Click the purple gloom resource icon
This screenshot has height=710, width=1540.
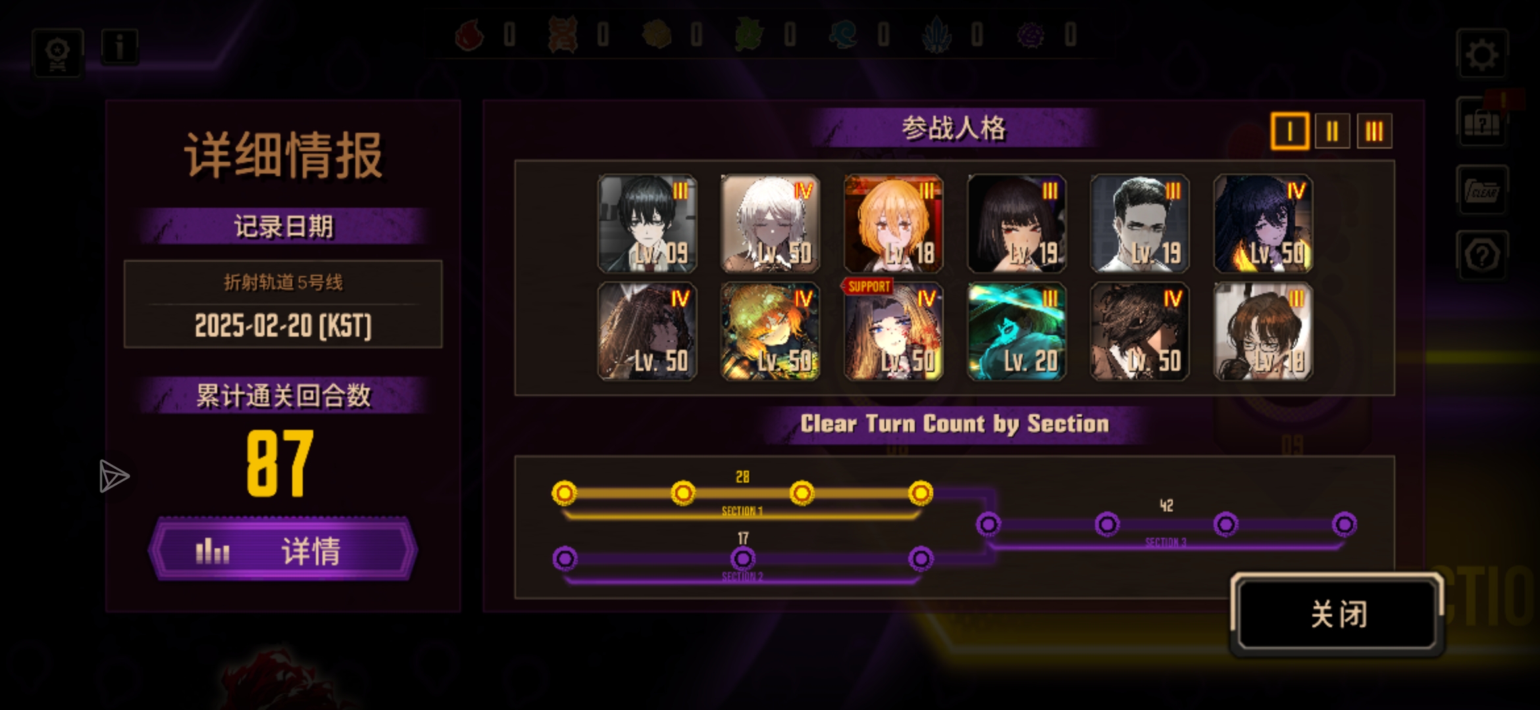pos(1031,35)
